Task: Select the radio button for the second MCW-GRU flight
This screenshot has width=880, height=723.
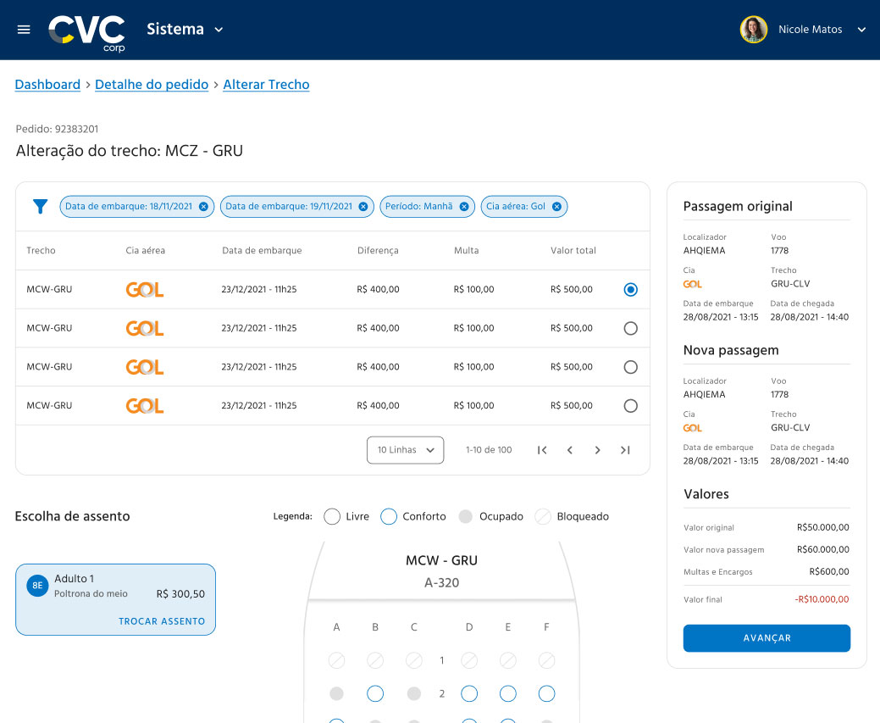Action: point(630,328)
